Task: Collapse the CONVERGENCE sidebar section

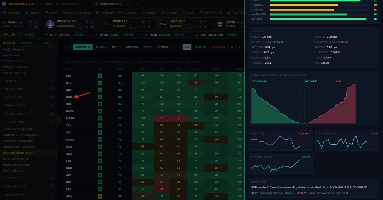Action: pos(29,122)
